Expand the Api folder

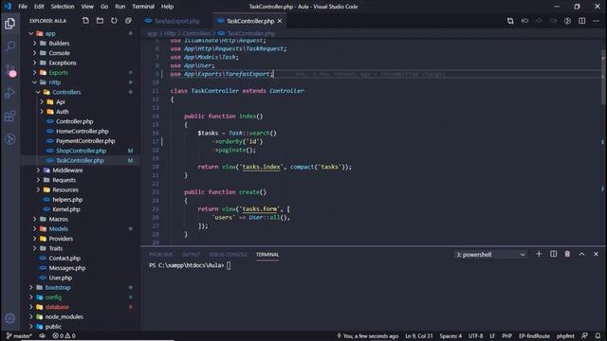tap(42, 101)
